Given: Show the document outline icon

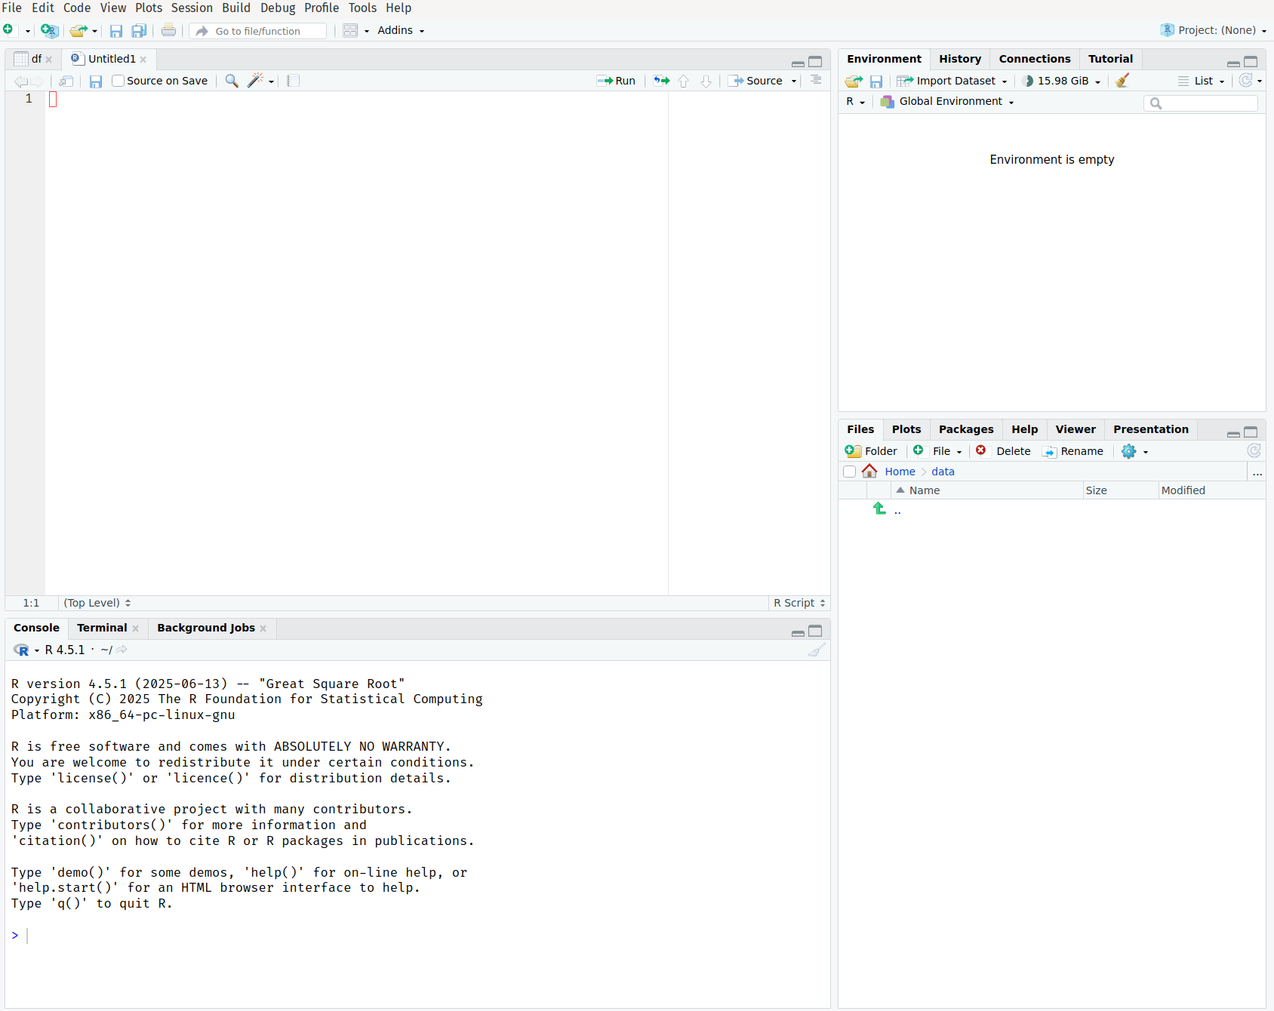Looking at the screenshot, I should (816, 80).
